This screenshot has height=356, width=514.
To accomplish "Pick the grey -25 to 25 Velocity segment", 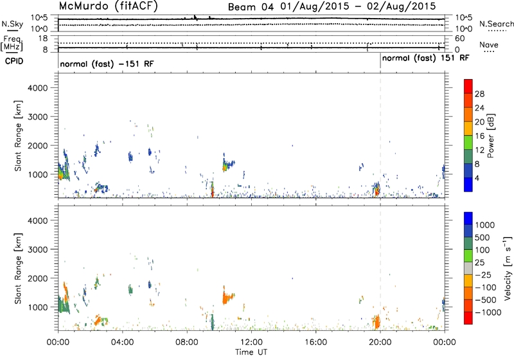I will coord(468,268).
